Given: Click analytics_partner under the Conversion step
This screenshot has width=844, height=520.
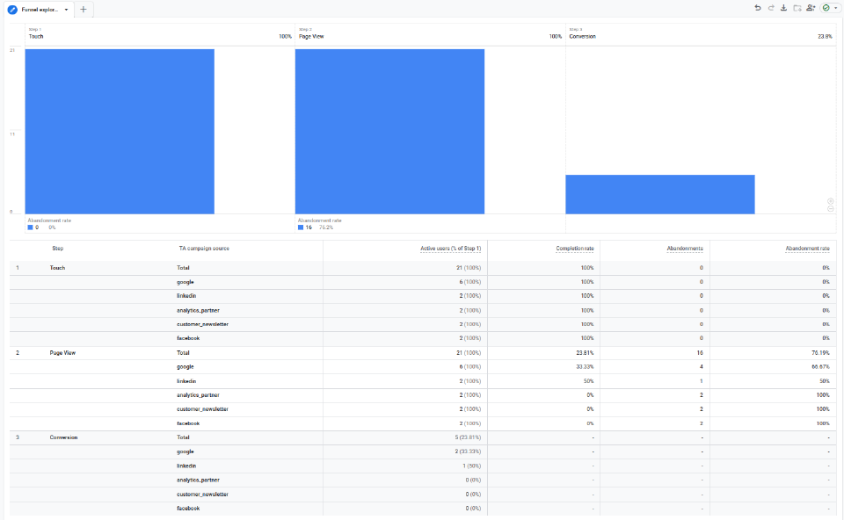Looking at the screenshot, I should [198, 480].
